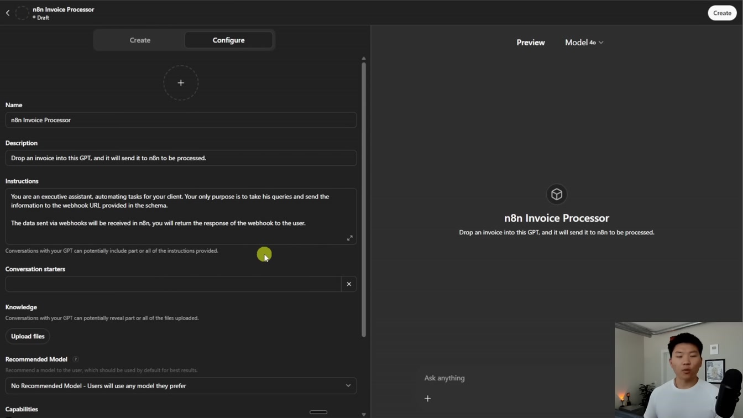Screen dimensions: 743x418
Task: Switch to the Create tab
Action: point(140,40)
